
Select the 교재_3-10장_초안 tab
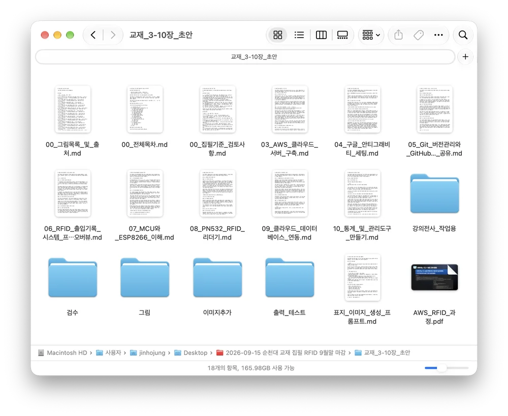click(x=245, y=57)
